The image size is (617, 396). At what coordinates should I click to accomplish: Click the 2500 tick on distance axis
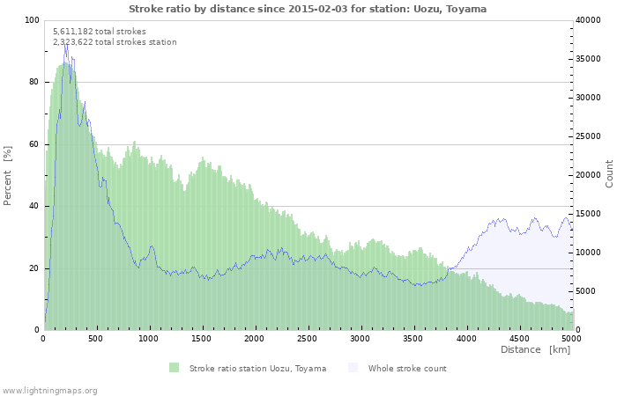pos(308,338)
